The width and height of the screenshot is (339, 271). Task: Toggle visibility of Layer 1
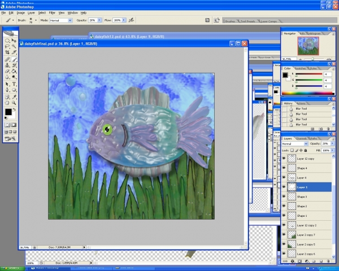point(284,187)
